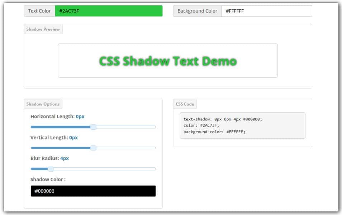Screen dimensions: 342x215
Task: Click the Blur Radius slider handle
Action: pos(51,168)
